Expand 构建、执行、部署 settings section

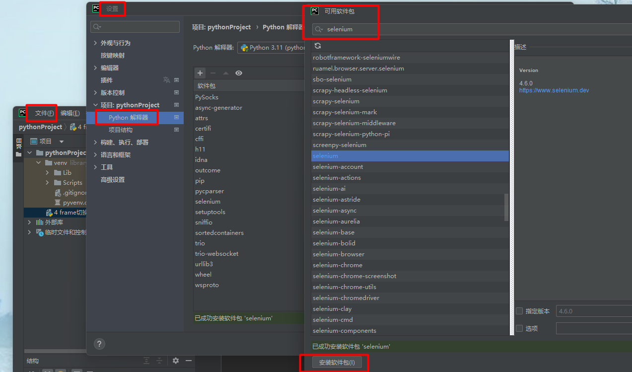coord(95,142)
